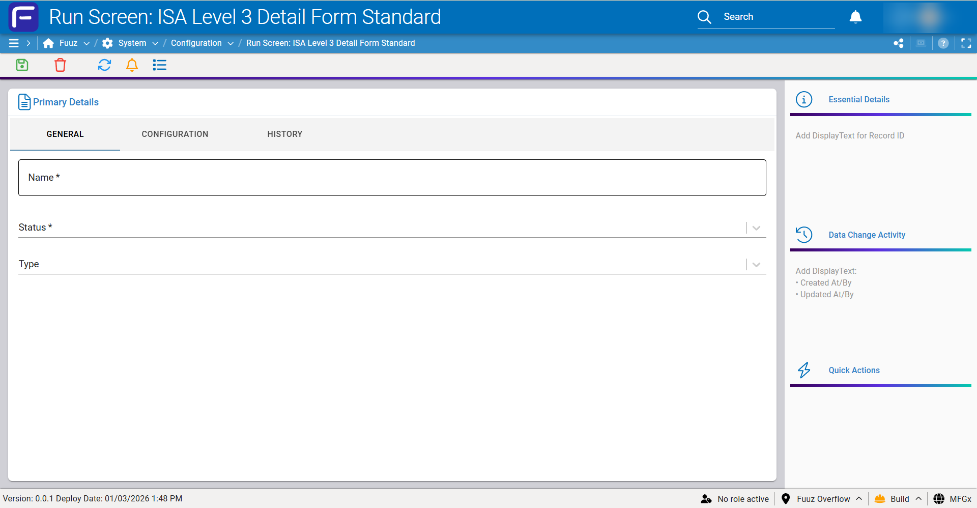Click the orange notification bell in toolbar
Screen dimensions: 977x508
[x=132, y=65]
